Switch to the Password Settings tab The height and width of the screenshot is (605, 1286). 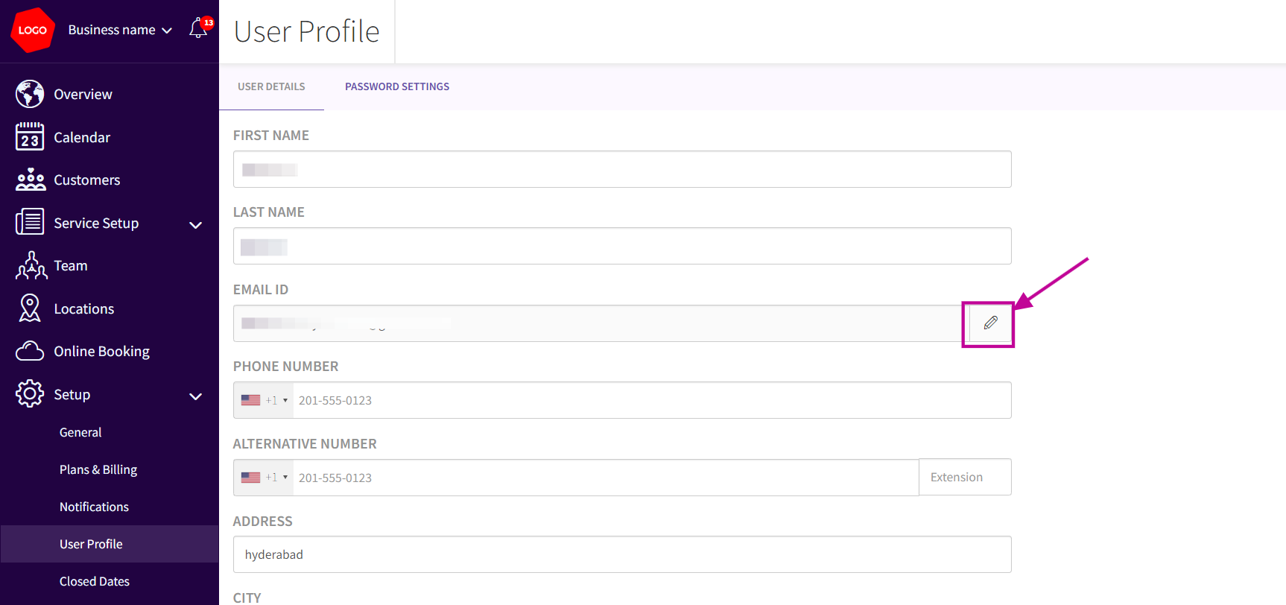pyautogui.click(x=397, y=86)
